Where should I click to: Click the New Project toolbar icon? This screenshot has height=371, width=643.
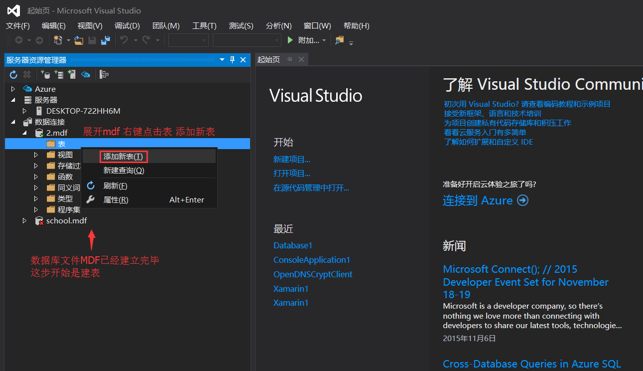click(x=58, y=40)
